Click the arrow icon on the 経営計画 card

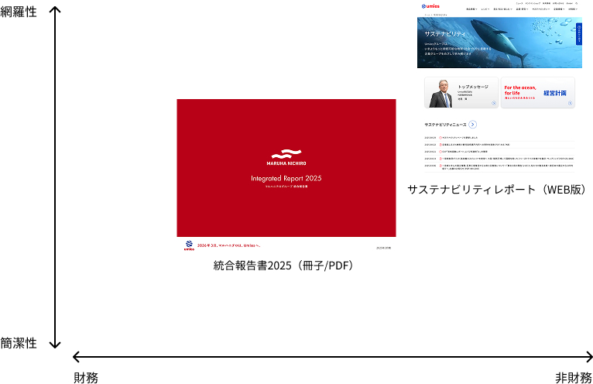pos(569,102)
